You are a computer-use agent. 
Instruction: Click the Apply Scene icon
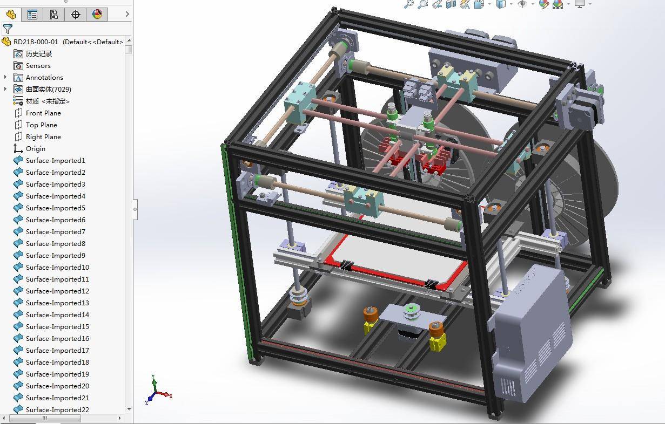(558, 4)
